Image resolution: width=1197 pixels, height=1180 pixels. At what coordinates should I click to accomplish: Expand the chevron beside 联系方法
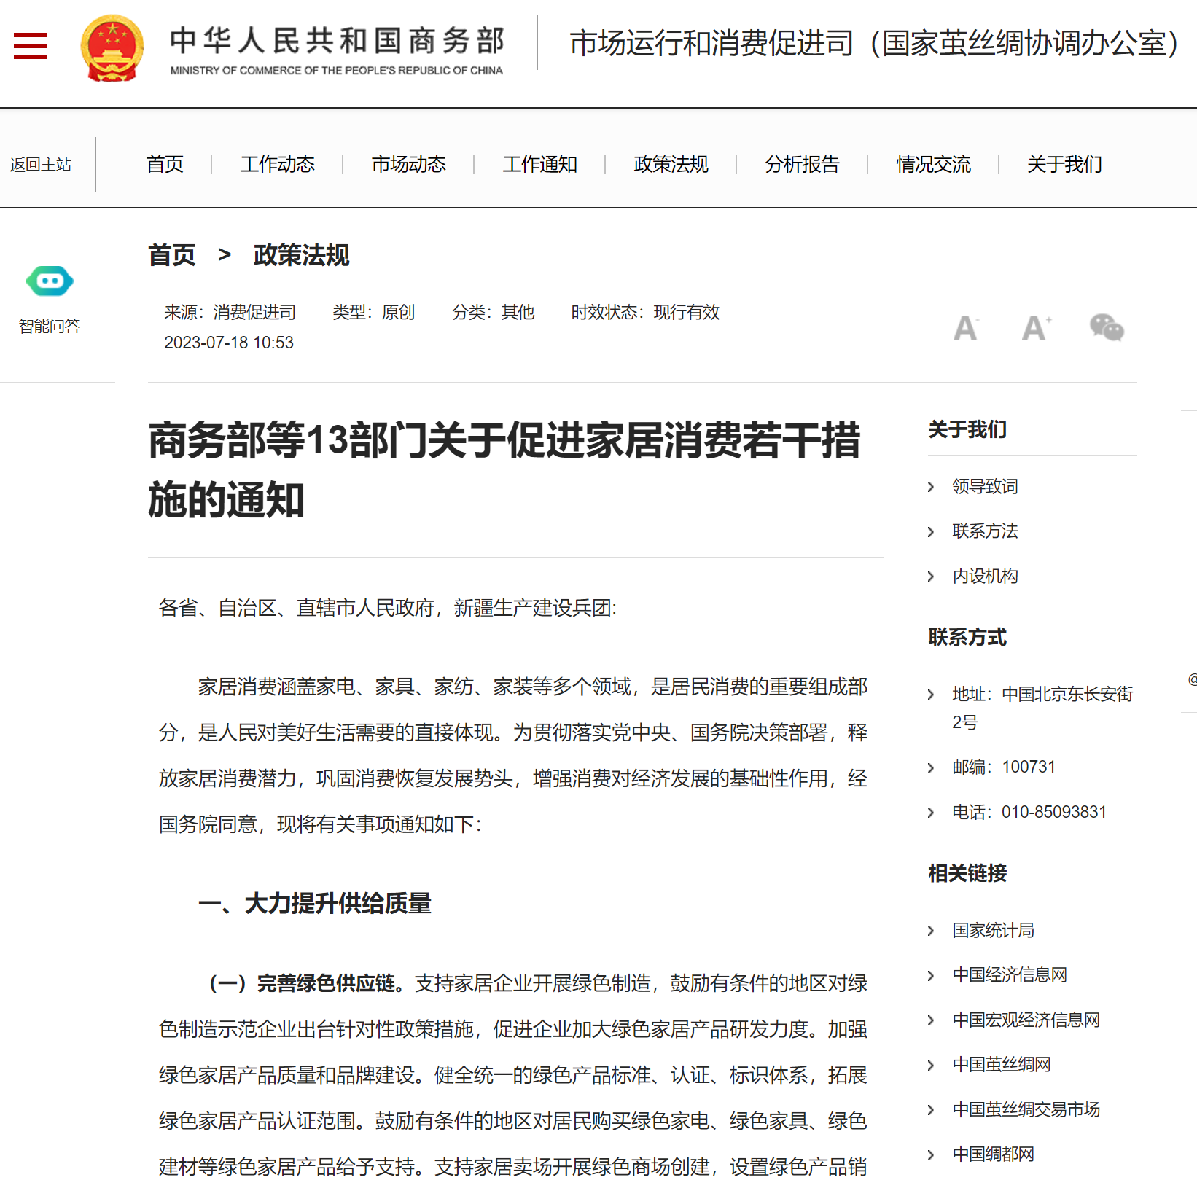click(931, 531)
